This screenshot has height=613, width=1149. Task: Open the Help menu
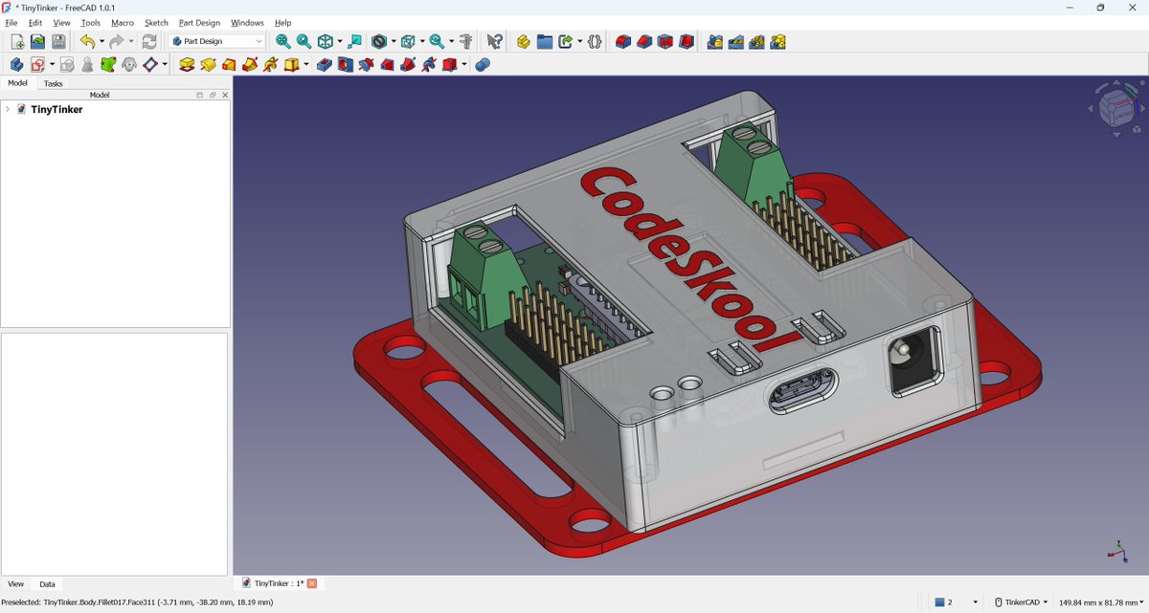coord(282,22)
